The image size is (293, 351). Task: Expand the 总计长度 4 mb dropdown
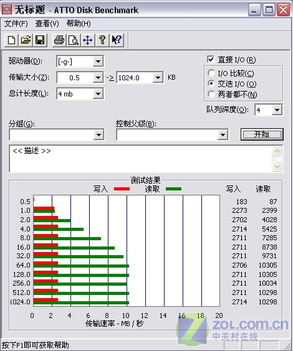point(98,94)
